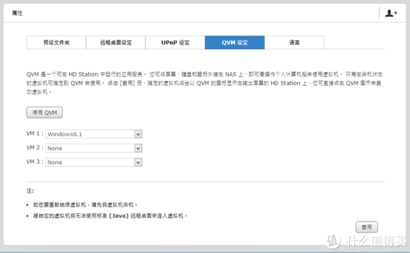The height and width of the screenshot is (253, 410).
Task: Switch to the 远程桌面设定 tab
Action: click(x=116, y=42)
